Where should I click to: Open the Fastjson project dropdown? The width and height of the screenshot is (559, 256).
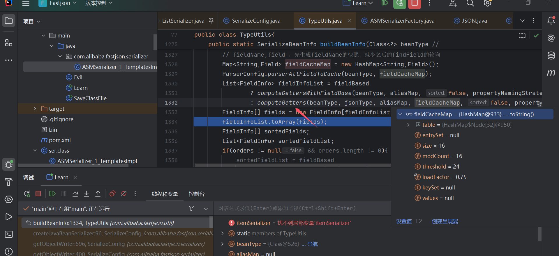click(x=58, y=3)
